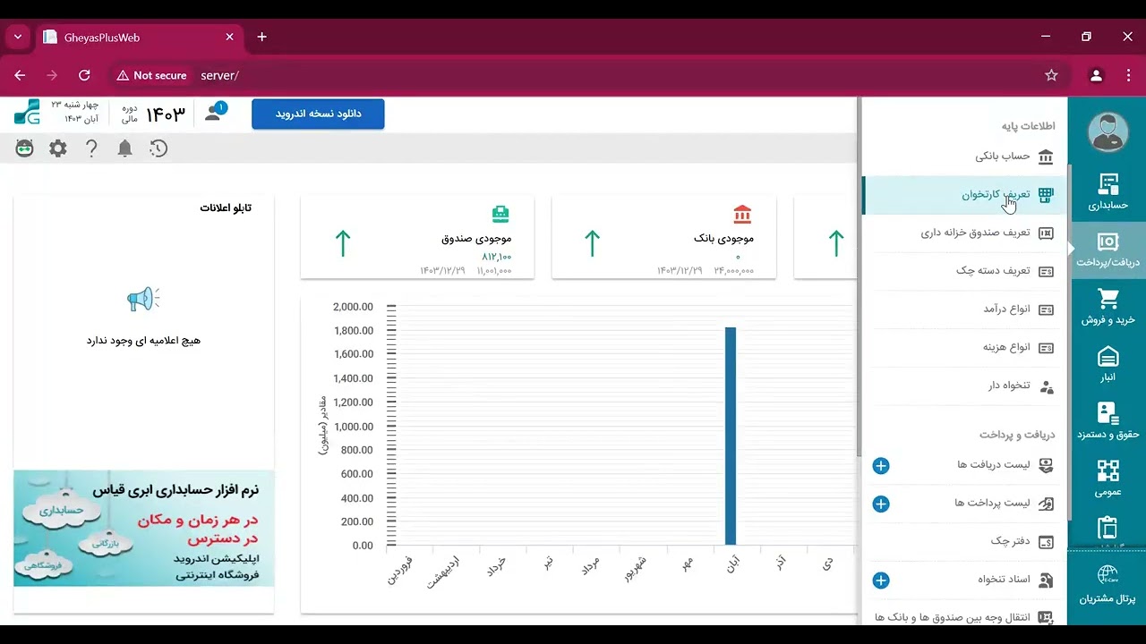The width and height of the screenshot is (1146, 644).
Task: Select تعریف کارتخوان menu item
Action: (x=963, y=195)
